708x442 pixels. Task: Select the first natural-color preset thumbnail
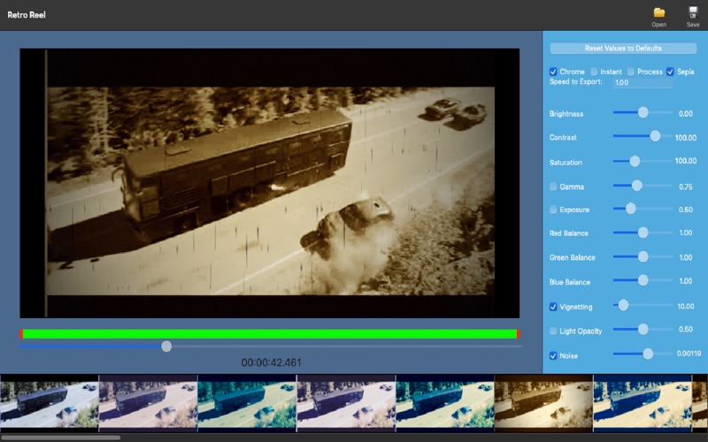(50, 402)
